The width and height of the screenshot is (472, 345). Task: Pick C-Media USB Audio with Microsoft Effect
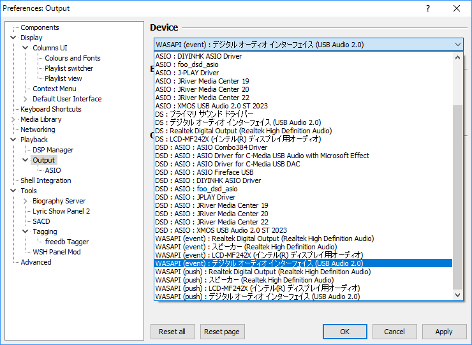(x=303, y=156)
